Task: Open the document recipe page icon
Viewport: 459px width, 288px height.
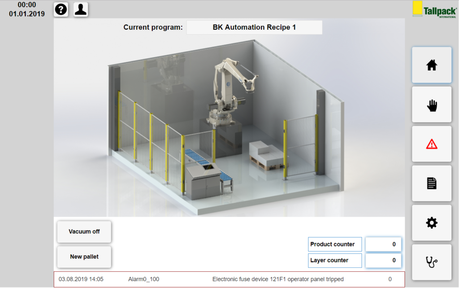Action: click(431, 183)
